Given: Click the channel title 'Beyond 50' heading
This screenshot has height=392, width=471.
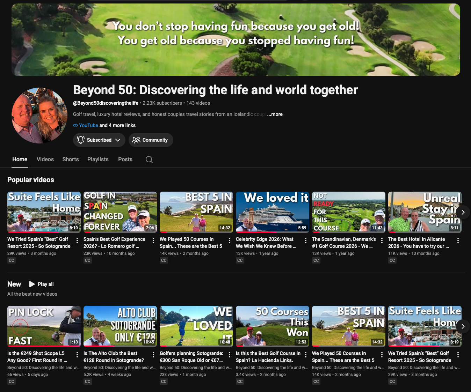Looking at the screenshot, I should click(215, 90).
